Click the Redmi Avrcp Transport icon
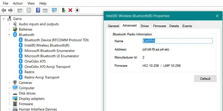Screen dimensions: 223x111 [21, 77]
